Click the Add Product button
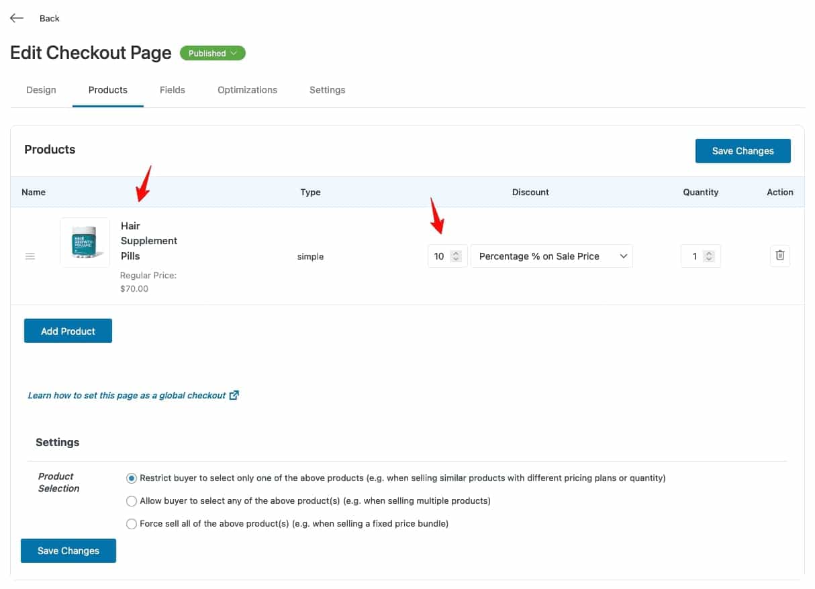This screenshot has width=815, height=589. point(68,331)
